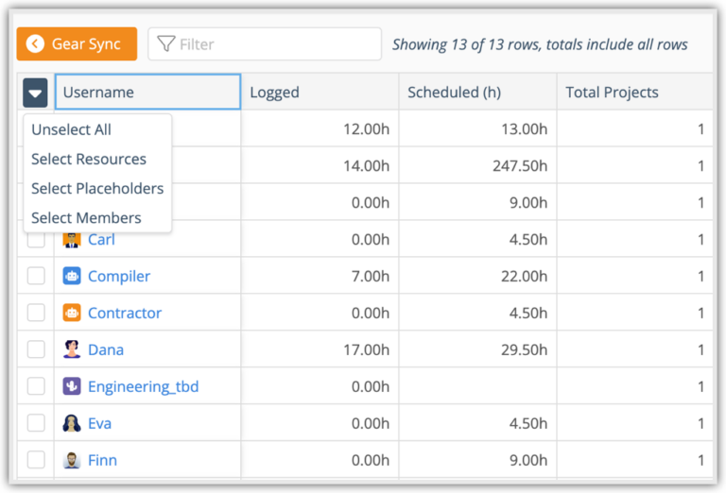
Task: Open the Engineering_tbd user link
Action: (x=143, y=387)
